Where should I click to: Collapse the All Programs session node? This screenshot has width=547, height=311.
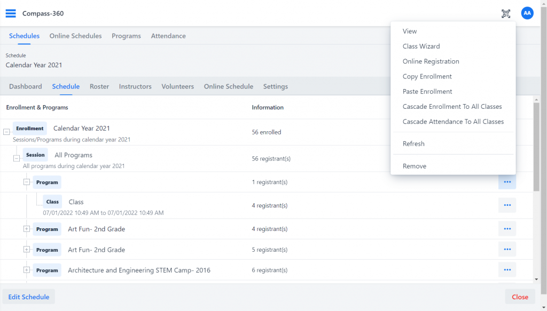[x=17, y=158]
